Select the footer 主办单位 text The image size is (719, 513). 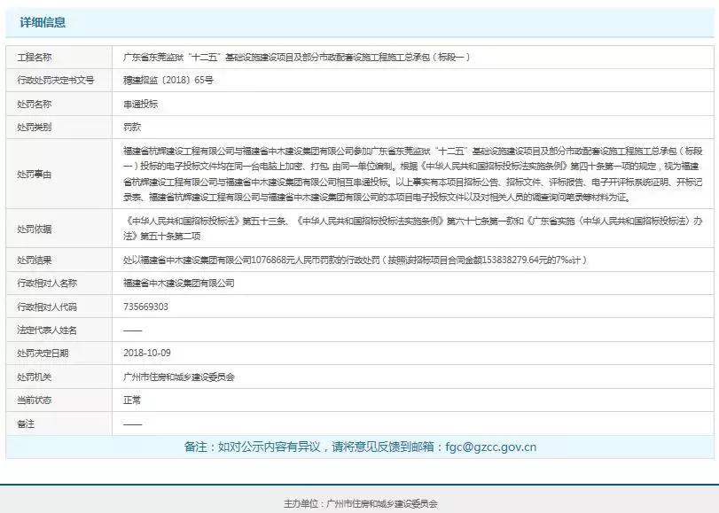tap(359, 501)
